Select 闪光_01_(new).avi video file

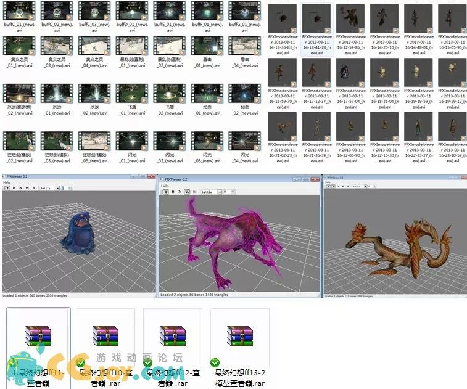132,147
